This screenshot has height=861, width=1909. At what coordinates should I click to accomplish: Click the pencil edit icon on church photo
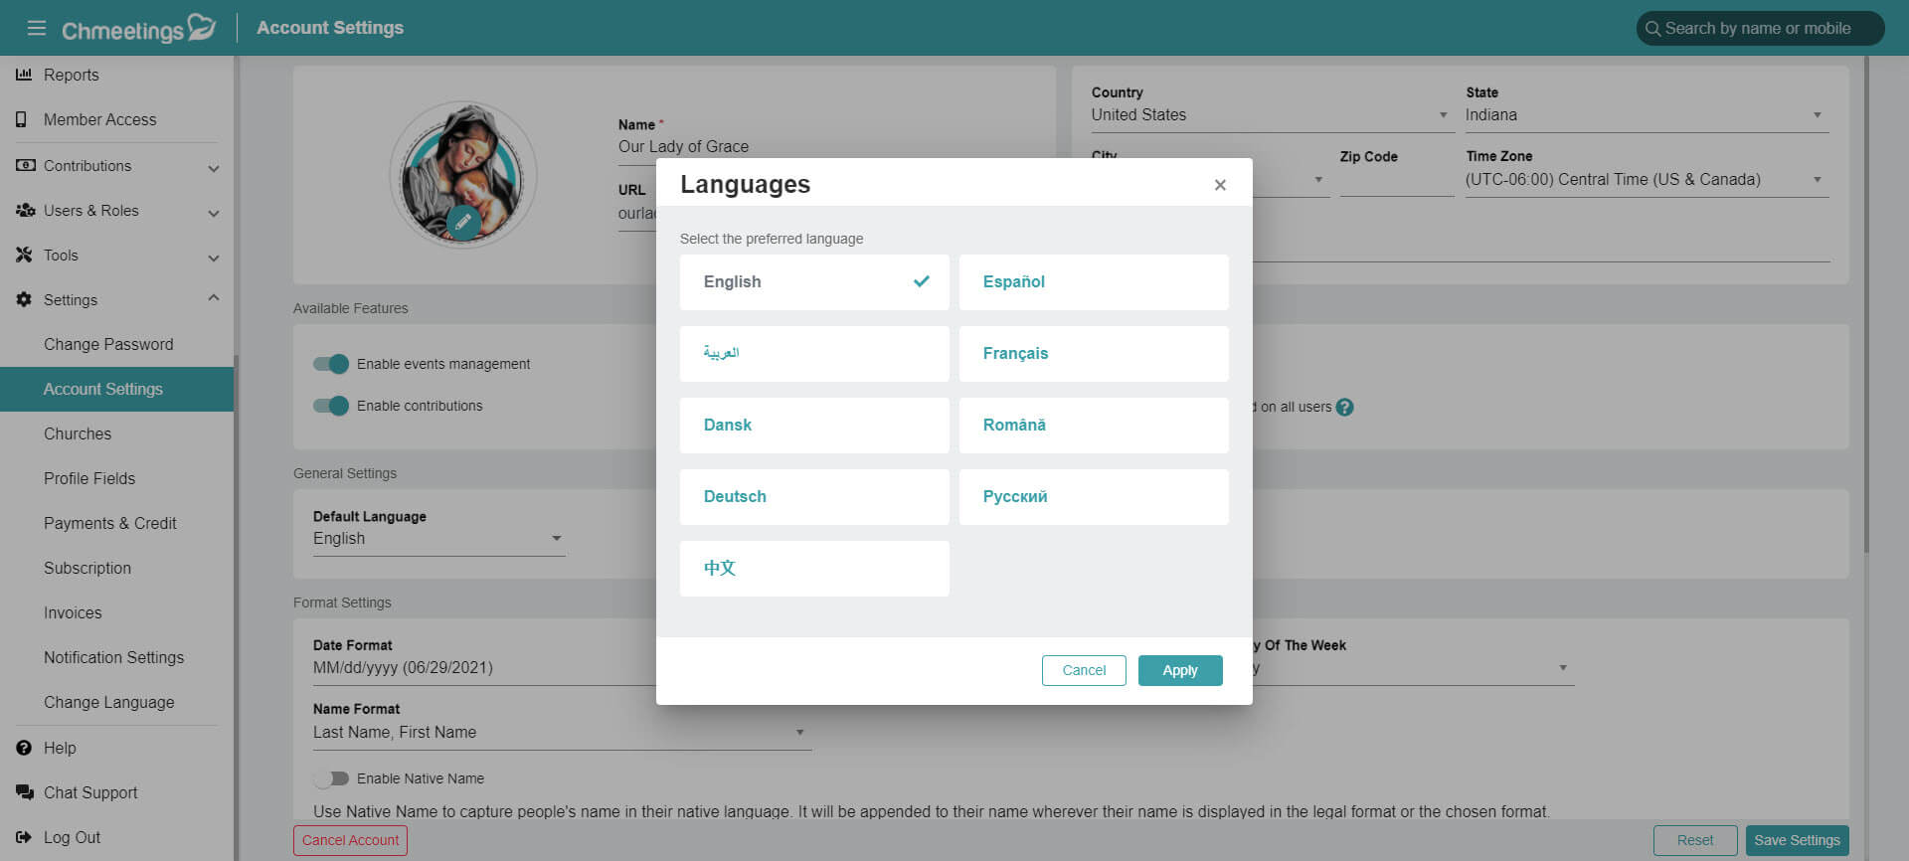[x=463, y=223]
